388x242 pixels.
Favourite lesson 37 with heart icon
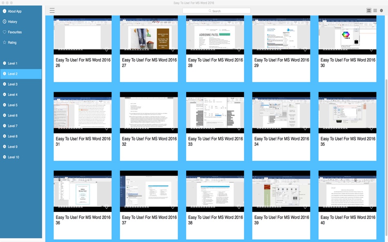tap(173, 207)
